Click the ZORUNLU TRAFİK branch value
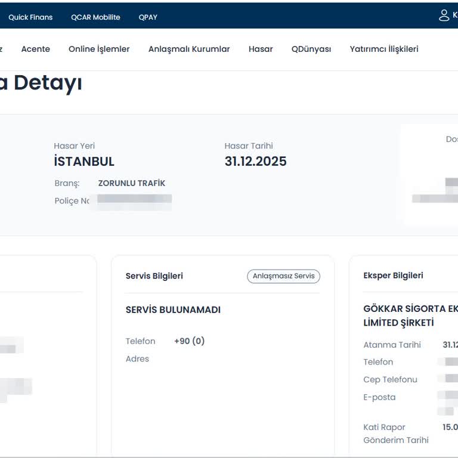 tap(132, 183)
